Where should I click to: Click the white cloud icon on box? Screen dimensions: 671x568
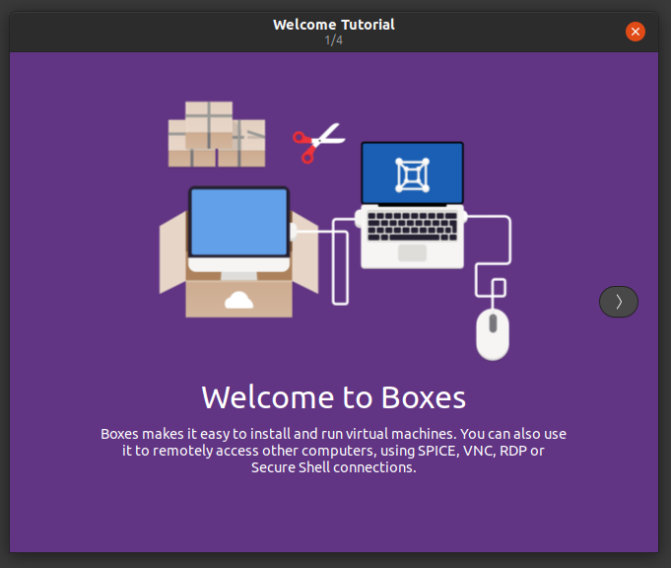(238, 300)
